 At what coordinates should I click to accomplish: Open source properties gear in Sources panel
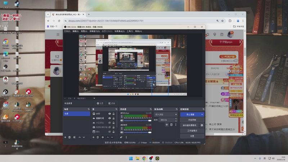[x=103, y=137]
